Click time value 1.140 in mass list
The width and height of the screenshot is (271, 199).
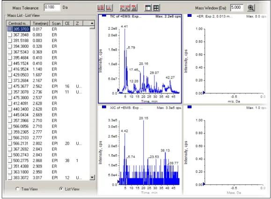coord(37,69)
